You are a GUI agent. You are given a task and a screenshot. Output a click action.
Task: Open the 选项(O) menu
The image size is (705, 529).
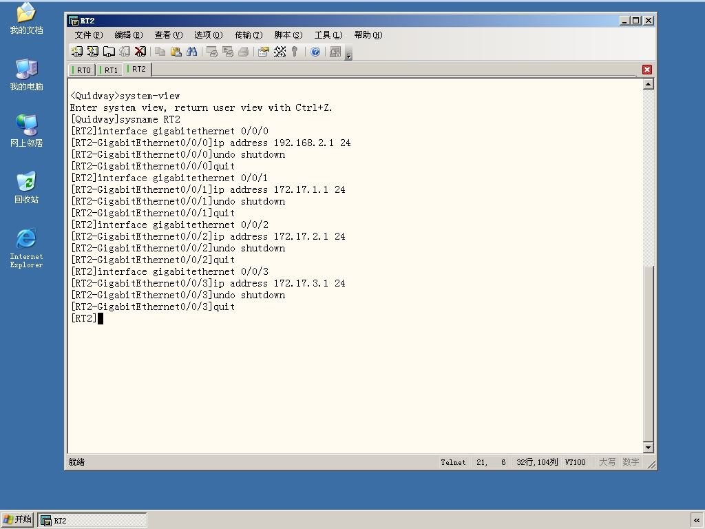click(x=209, y=35)
